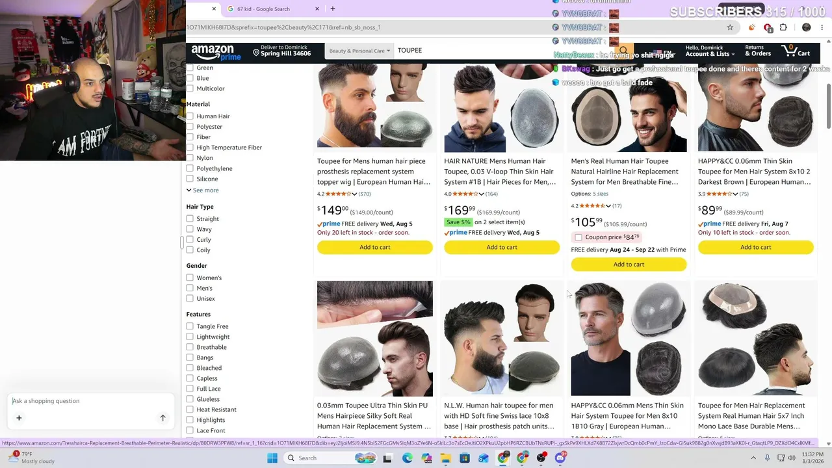Screen dimensions: 832x468
Task: Click the microphone tray icon
Action: coord(768,458)
